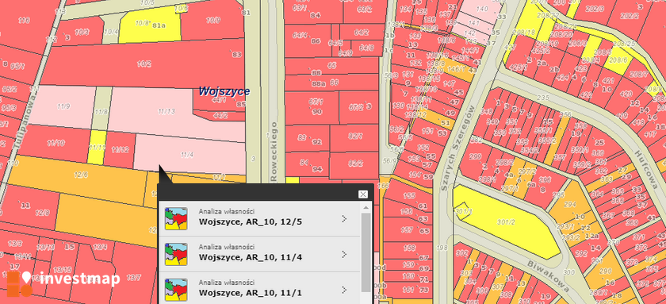Expand the 12/5 parcel entry chevron

click(x=344, y=218)
